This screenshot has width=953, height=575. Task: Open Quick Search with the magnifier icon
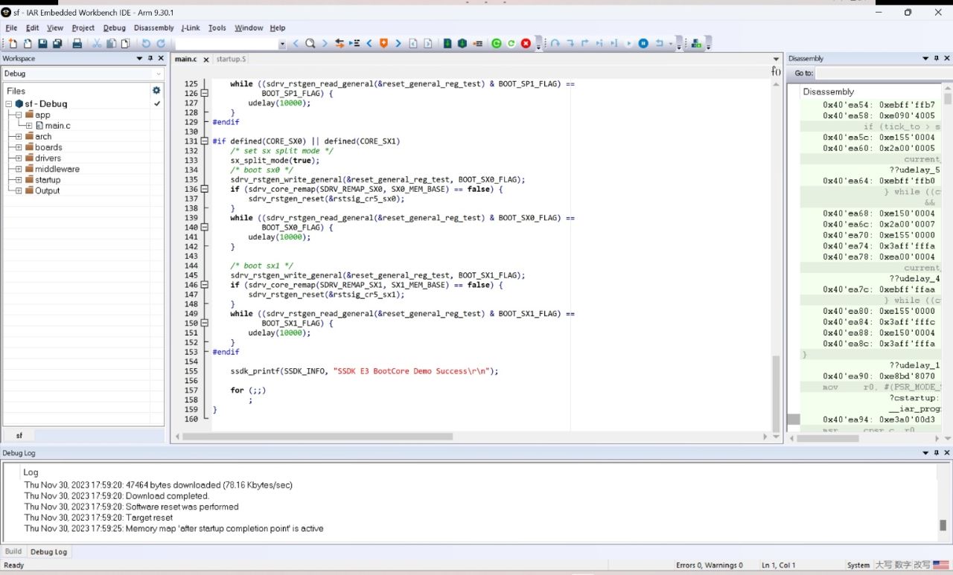click(x=311, y=42)
